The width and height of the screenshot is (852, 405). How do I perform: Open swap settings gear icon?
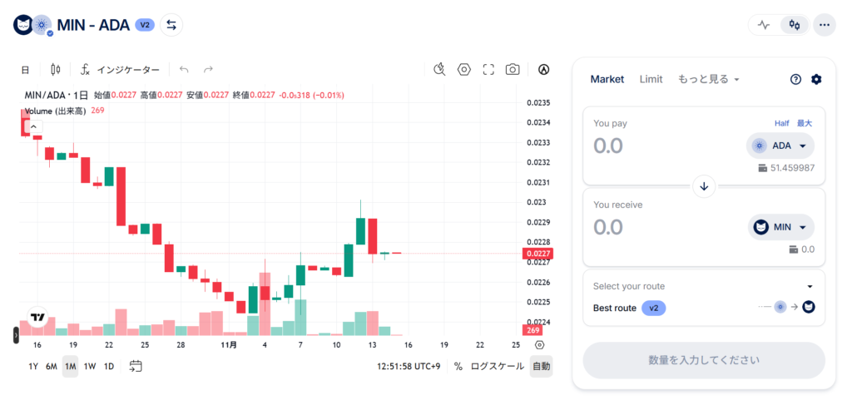coord(816,79)
